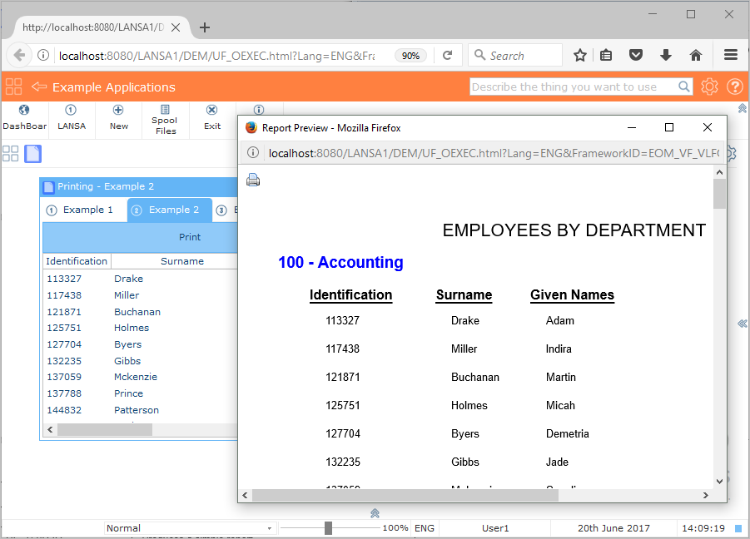Collapse the top-right double chevron
Screen dimensions: 750x539
click(x=742, y=109)
